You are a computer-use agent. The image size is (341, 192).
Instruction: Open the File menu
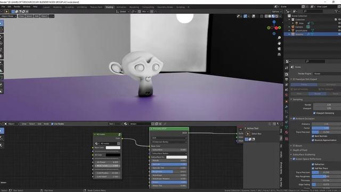(3, 7)
